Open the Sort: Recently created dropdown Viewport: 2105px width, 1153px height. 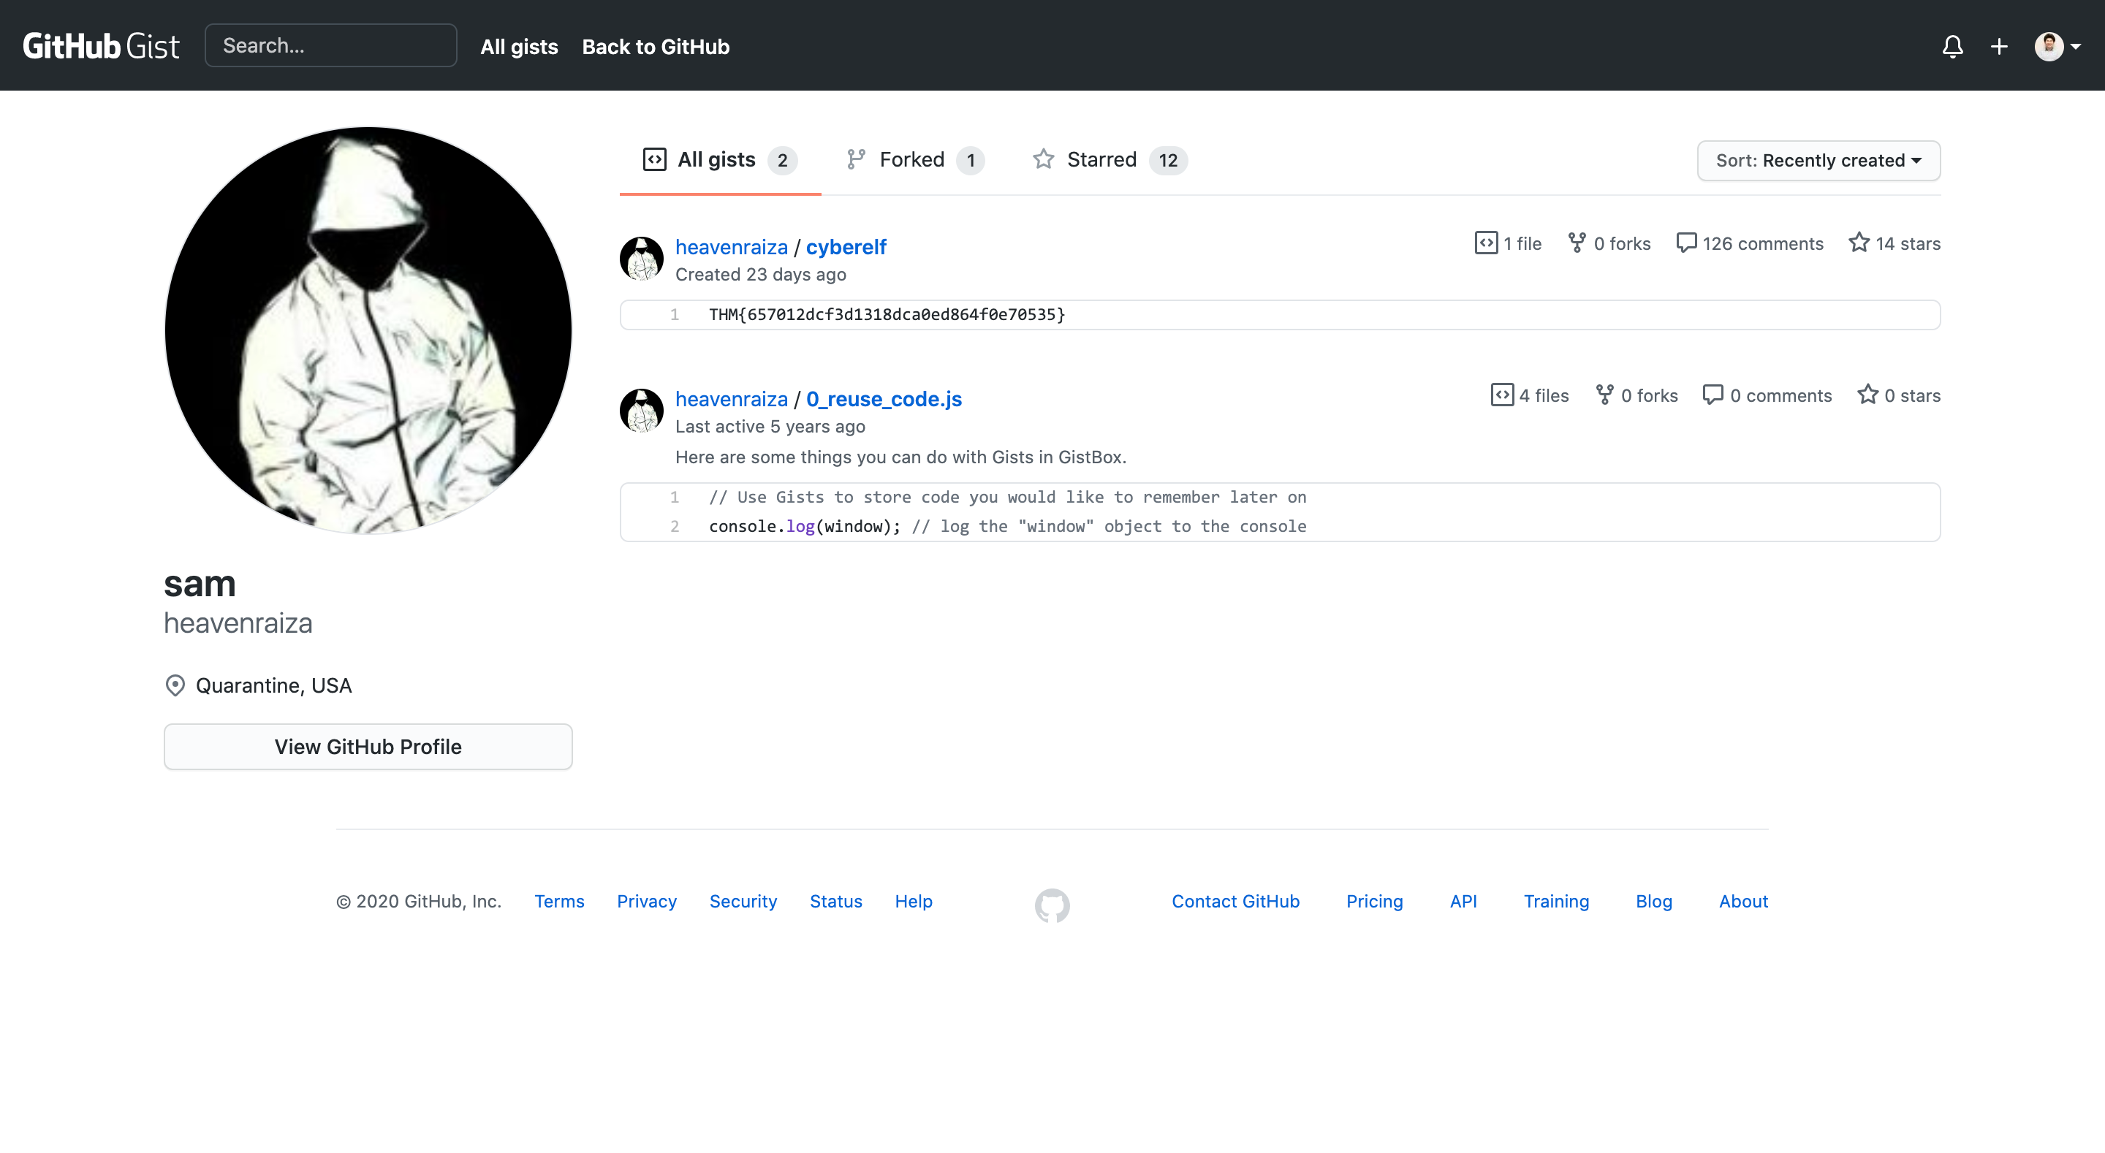click(1817, 160)
